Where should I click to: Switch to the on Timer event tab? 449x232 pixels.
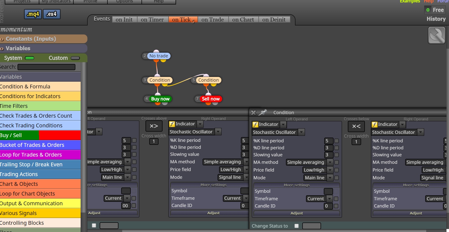pos(152,19)
